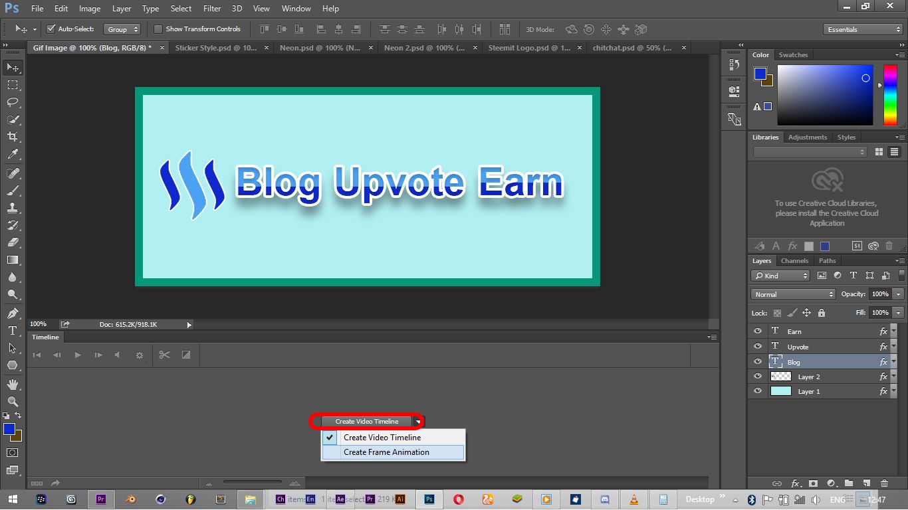Open VLC from the taskbar

[633, 499]
